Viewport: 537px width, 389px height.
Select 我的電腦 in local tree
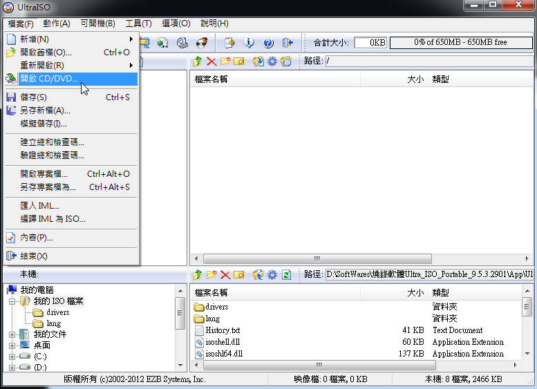(x=37, y=290)
